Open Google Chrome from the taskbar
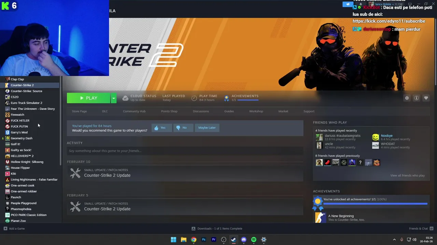Viewport: 437px width, 245px height. (x=194, y=240)
